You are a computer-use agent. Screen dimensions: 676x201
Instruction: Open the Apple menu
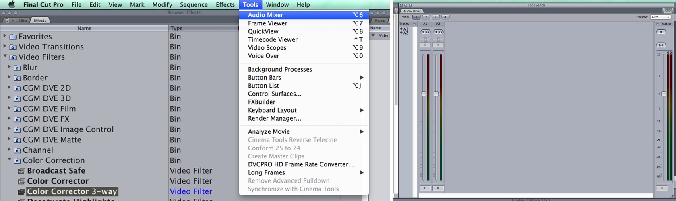[x=12, y=4]
